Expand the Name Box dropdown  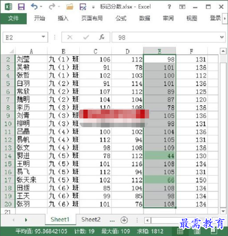[43, 37]
